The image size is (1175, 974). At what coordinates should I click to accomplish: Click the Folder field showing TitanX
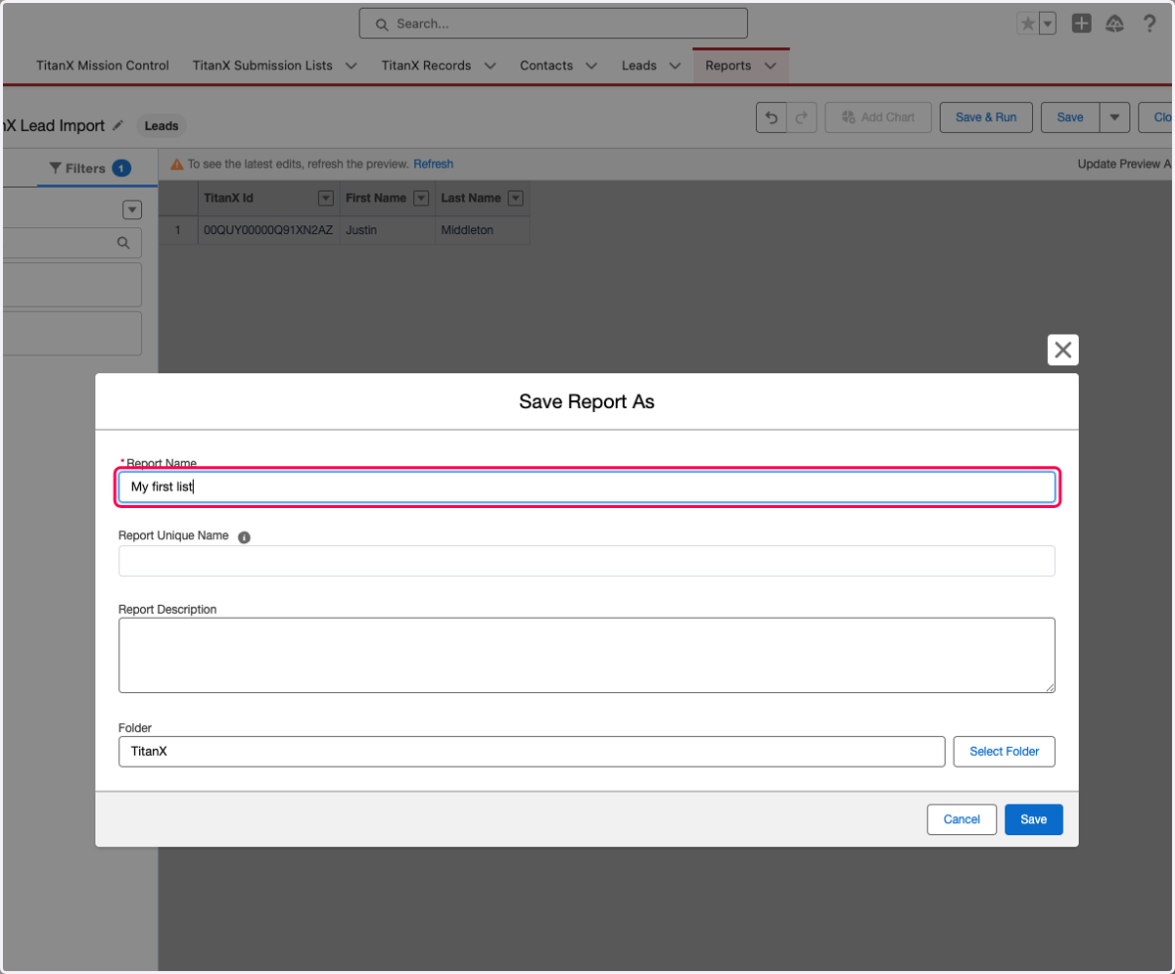pos(532,752)
